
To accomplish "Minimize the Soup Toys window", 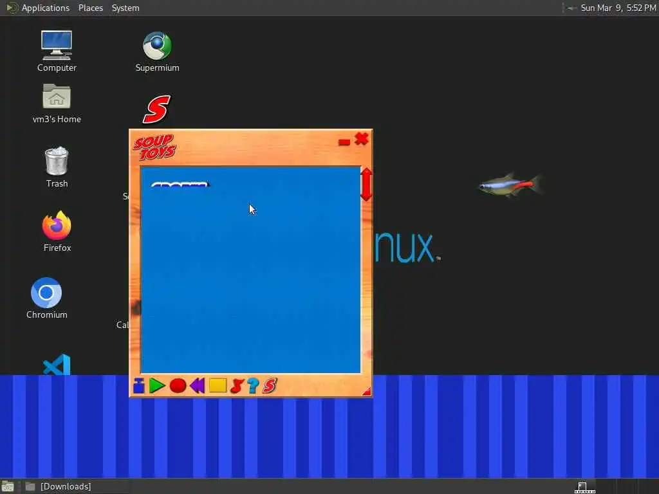I will [344, 142].
